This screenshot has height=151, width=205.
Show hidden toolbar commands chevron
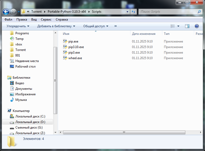pyautogui.click(x=116, y=26)
